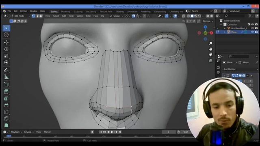Open the Mesh menu in viewport header
260x146 pixels.
[x=71, y=16]
